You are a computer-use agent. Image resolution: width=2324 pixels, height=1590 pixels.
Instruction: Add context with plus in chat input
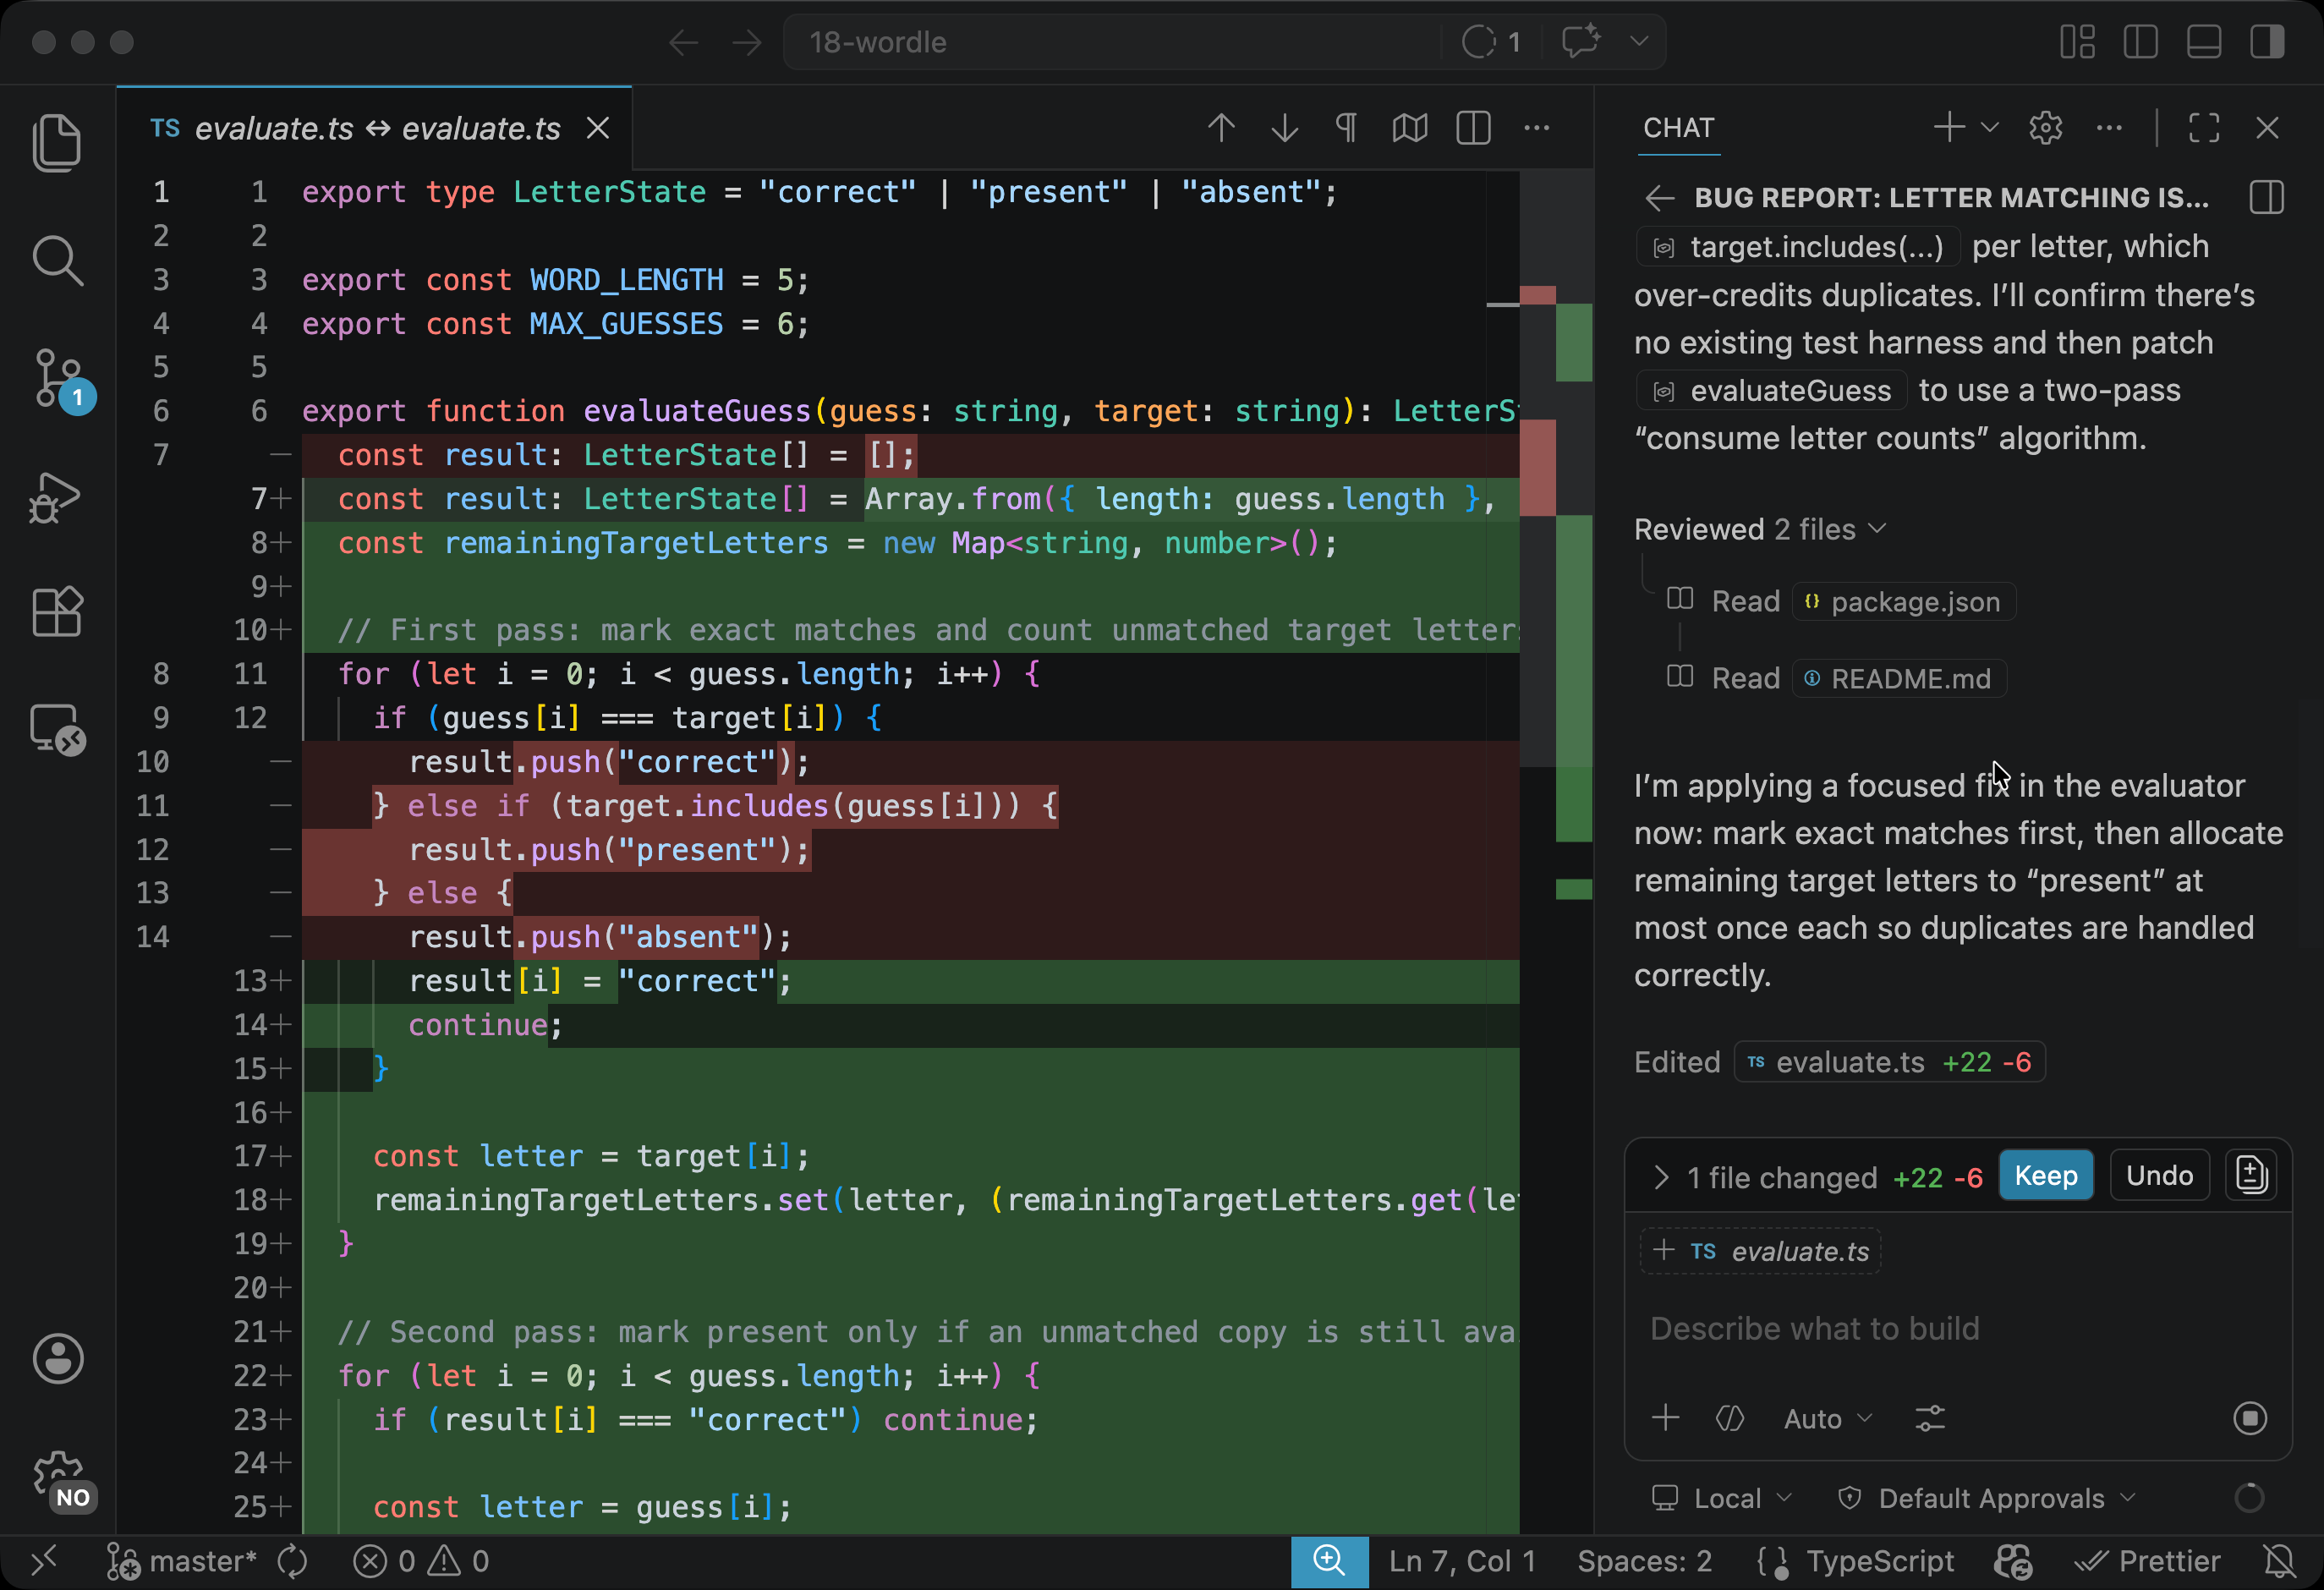(x=1665, y=1418)
